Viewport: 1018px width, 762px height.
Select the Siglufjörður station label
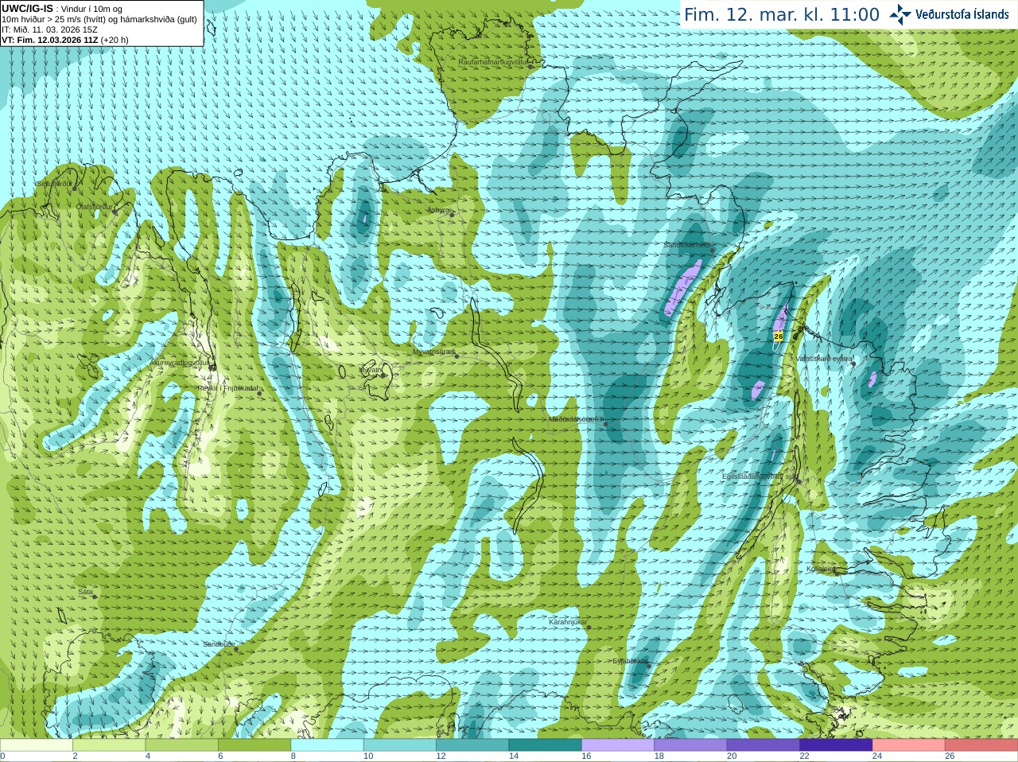(x=54, y=184)
